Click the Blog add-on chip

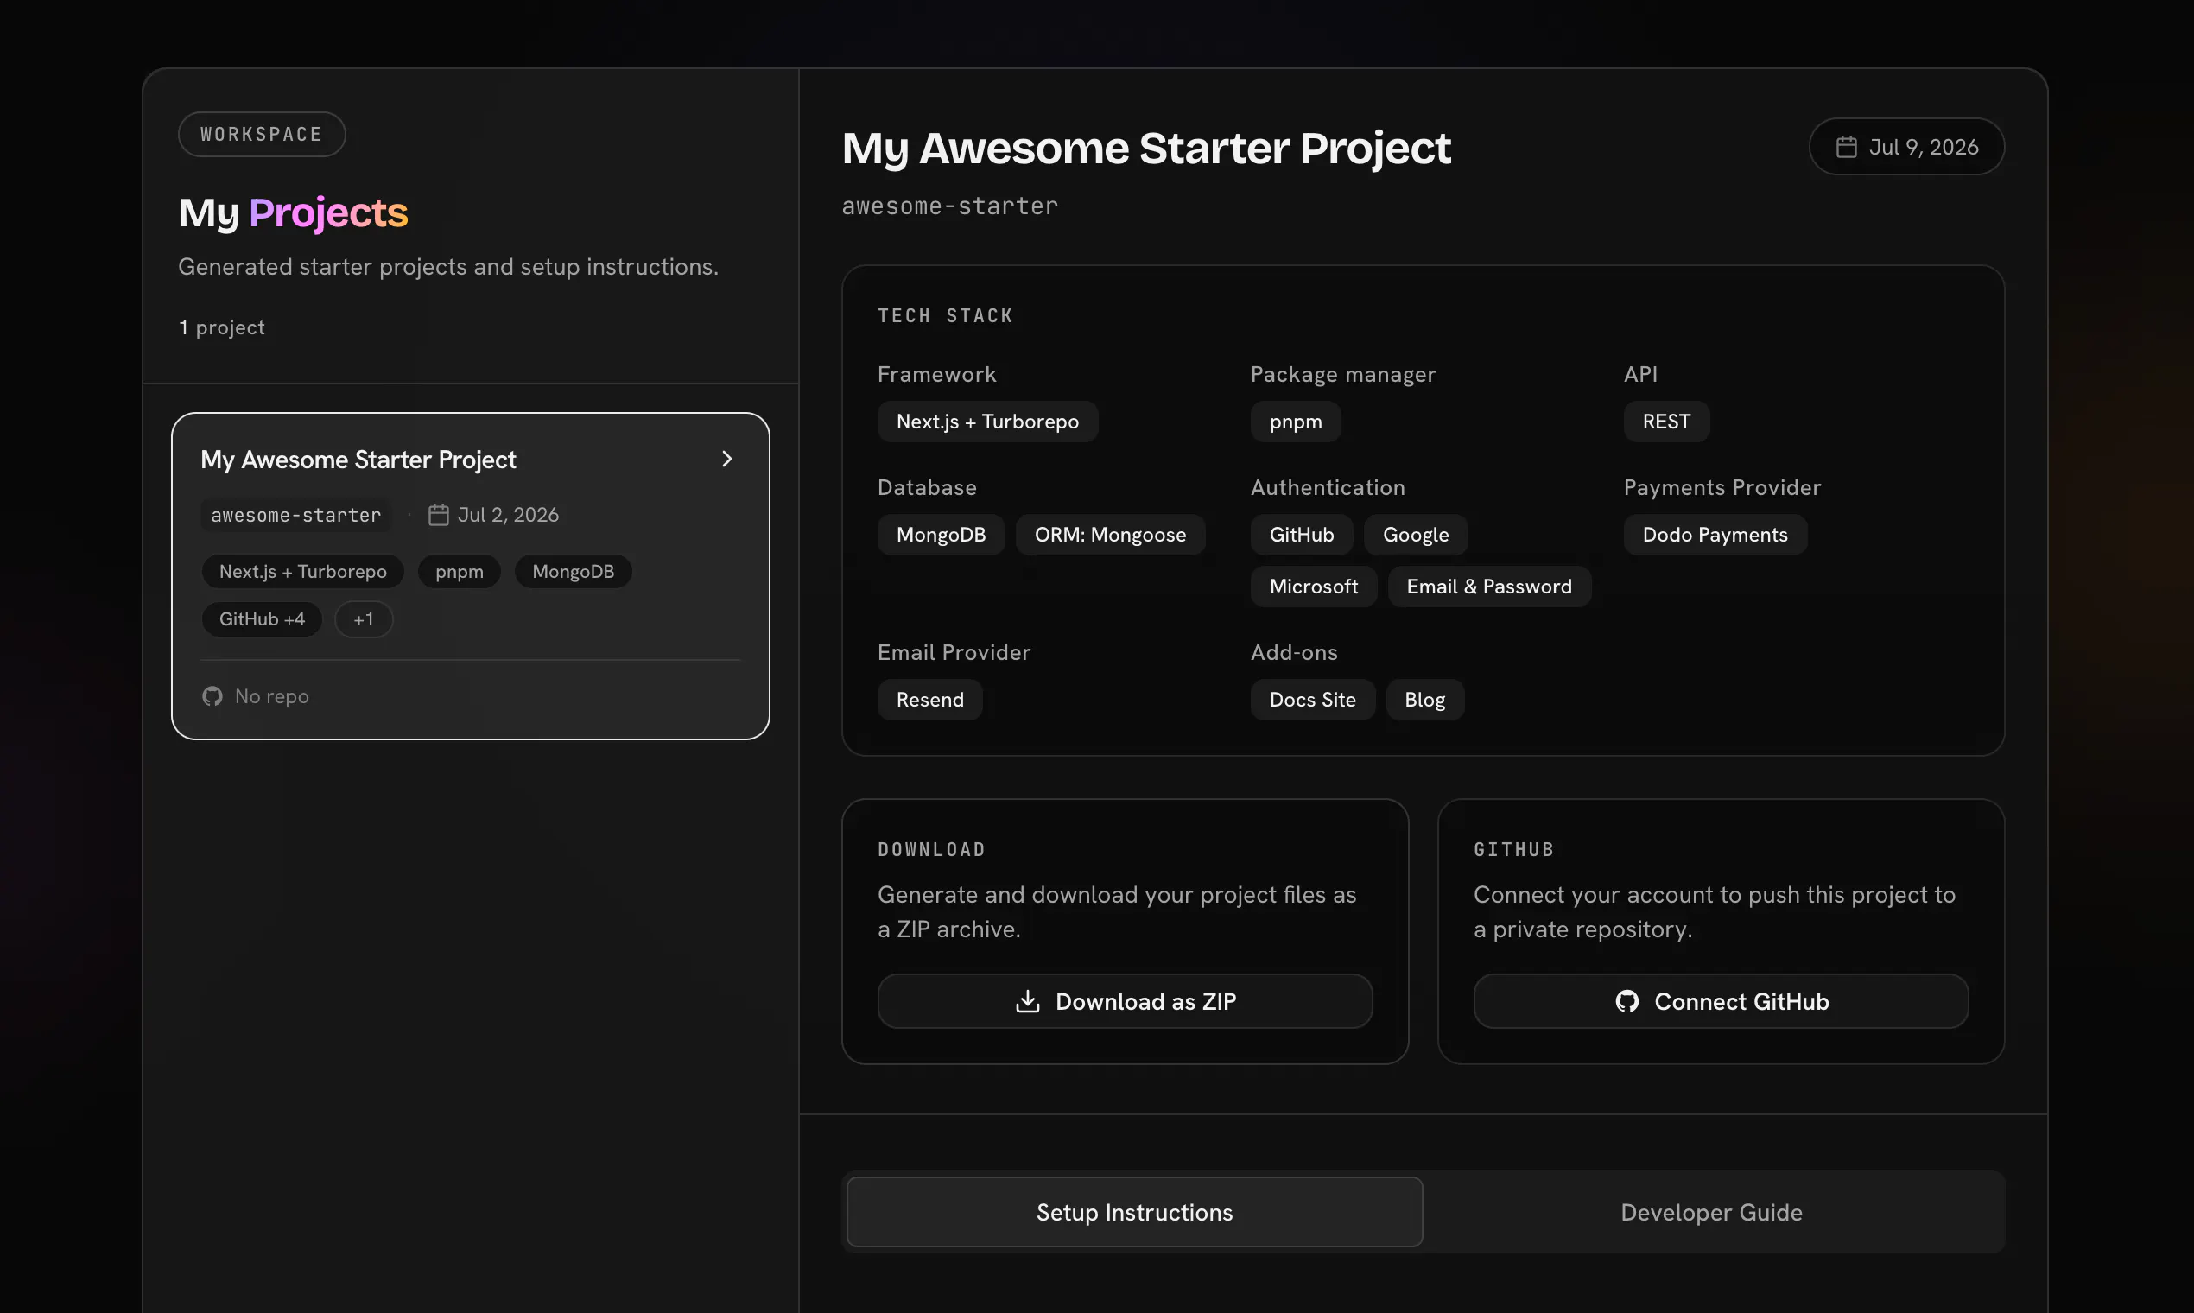click(x=1424, y=700)
